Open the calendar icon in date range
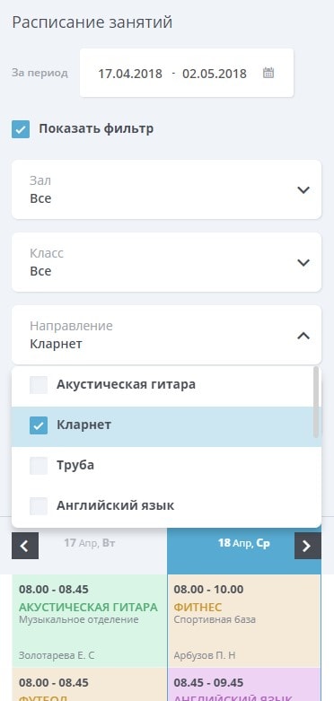The height and width of the screenshot is (701, 334). pos(268,73)
